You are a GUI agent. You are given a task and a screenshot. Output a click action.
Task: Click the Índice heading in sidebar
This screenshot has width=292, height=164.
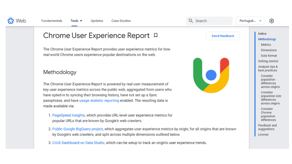262,34
